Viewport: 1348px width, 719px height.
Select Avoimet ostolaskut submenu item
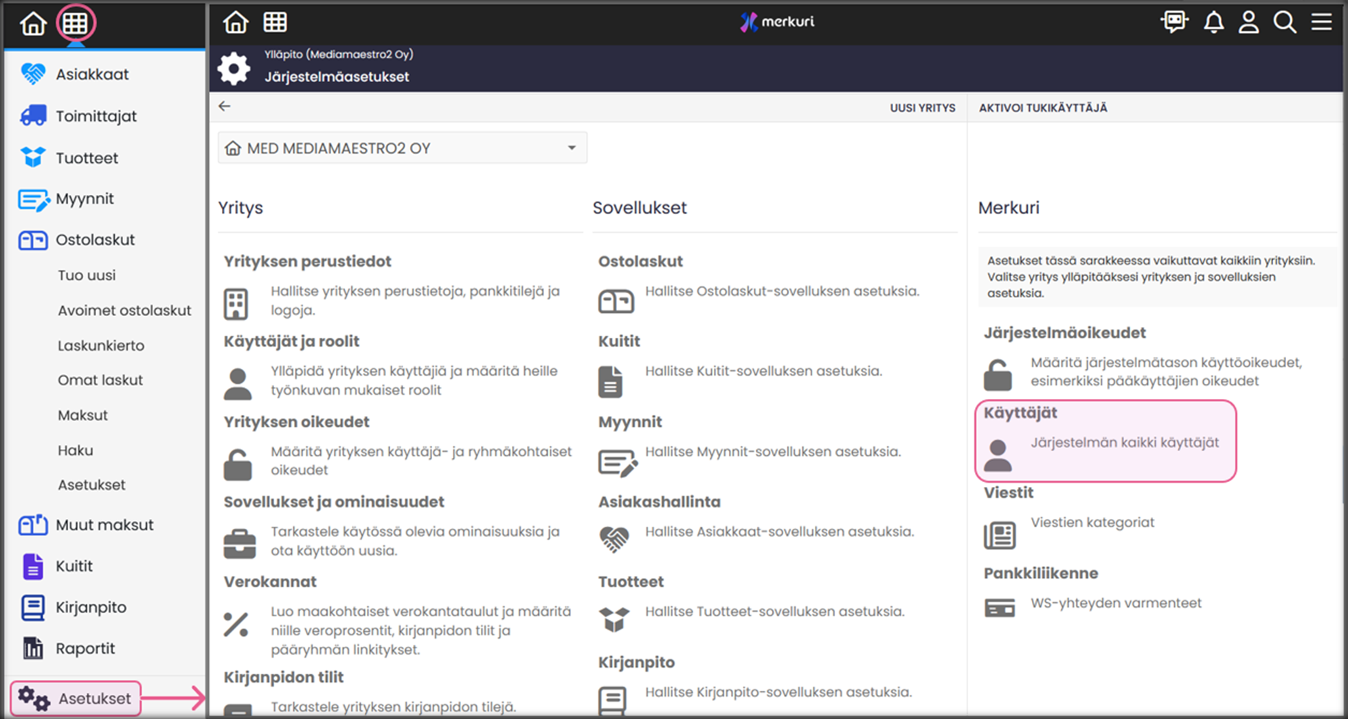(x=124, y=310)
